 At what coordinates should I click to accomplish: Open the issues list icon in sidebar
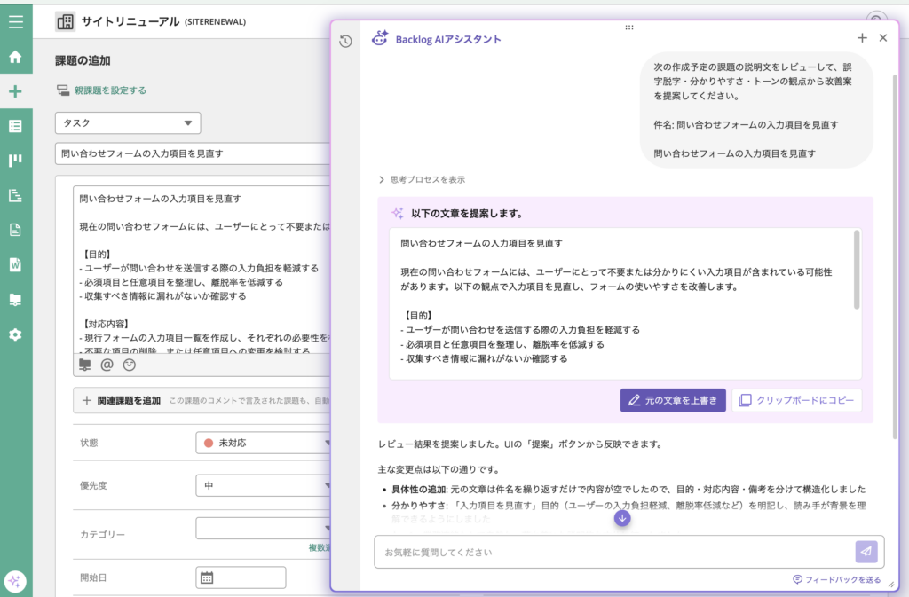click(16, 126)
